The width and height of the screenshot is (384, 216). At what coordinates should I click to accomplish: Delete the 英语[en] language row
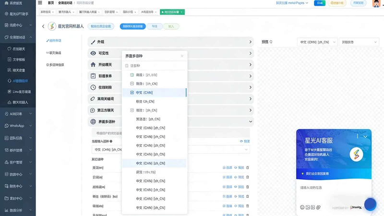(x=247, y=168)
